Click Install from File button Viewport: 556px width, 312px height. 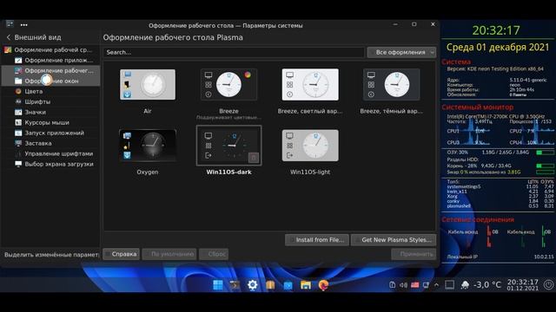[316, 240]
